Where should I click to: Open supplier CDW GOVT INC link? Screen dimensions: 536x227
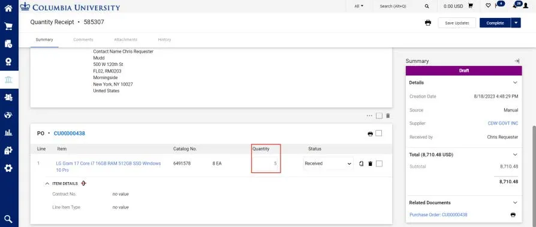[503, 123]
